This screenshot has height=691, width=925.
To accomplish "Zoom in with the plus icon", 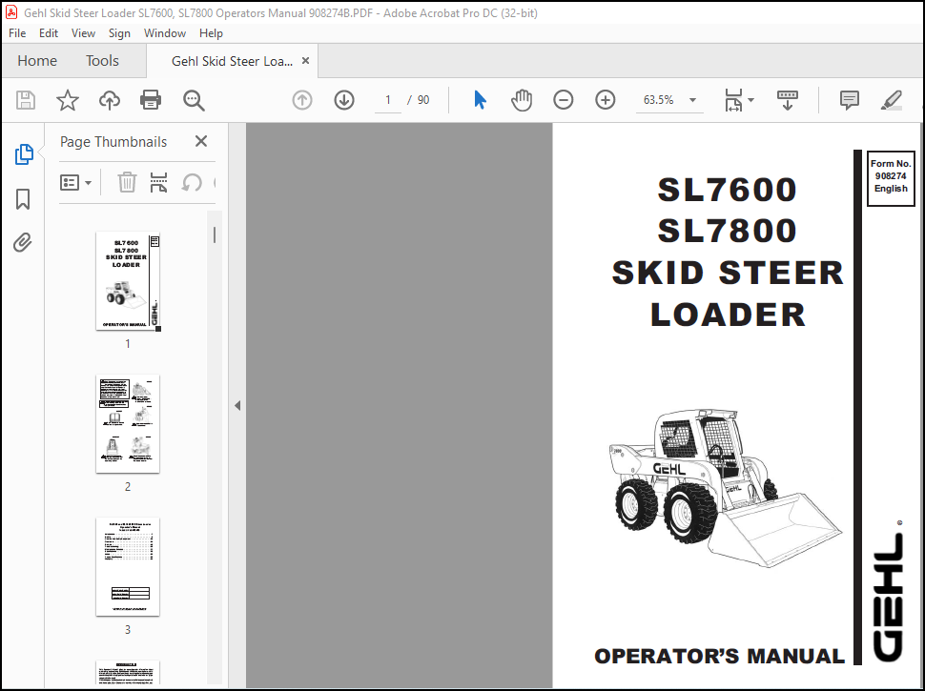I will pos(606,100).
